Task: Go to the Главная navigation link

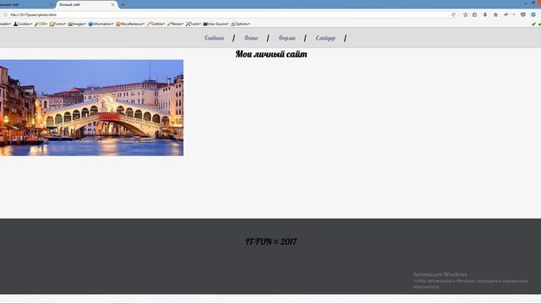Action: pyautogui.click(x=214, y=38)
